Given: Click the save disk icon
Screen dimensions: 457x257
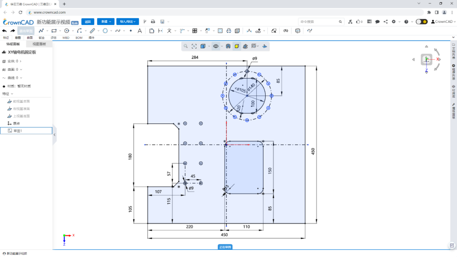Looking at the screenshot, I should pyautogui.click(x=162, y=22).
